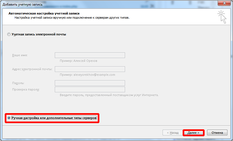Viewport: 233px width, 141px height.
Task: Click the Адрес электронной почты: label
Action: point(32,69)
